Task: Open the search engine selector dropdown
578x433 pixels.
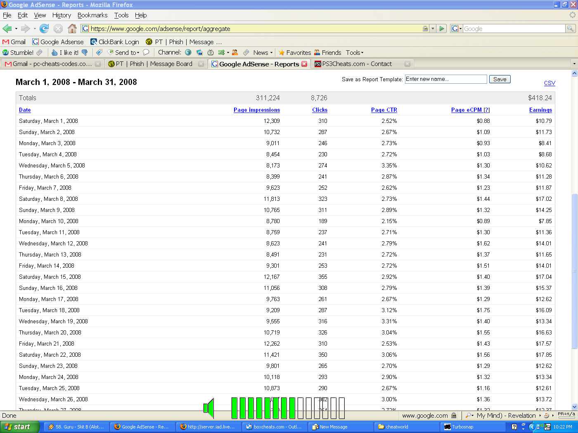Action: 457,28
